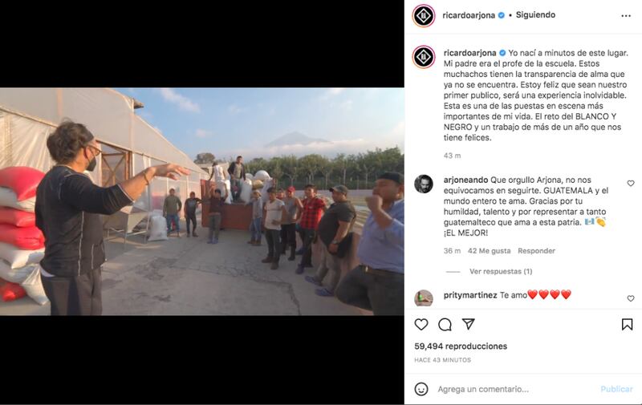Play the video of workers gathering
The height and width of the screenshot is (405, 642).
(202, 201)
